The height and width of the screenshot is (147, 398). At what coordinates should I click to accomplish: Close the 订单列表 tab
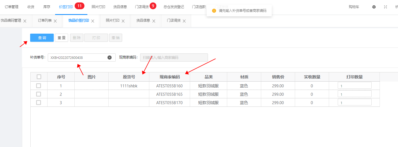55,21
